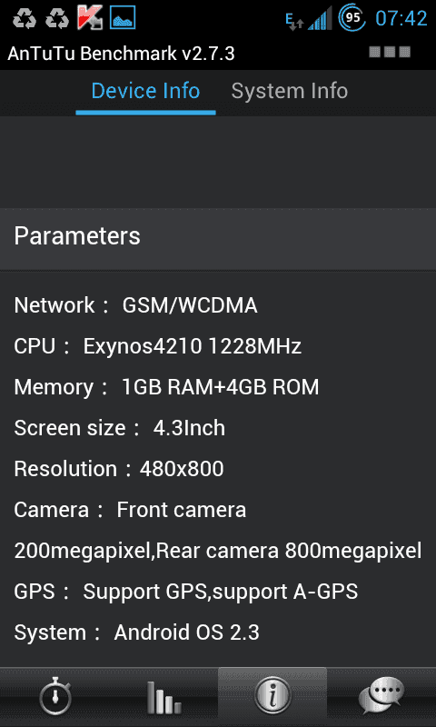Tap the 07:42 clock in status bar
436x727 pixels.
(401, 19)
